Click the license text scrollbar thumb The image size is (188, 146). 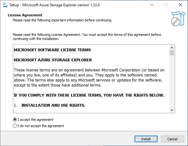coord(172,53)
